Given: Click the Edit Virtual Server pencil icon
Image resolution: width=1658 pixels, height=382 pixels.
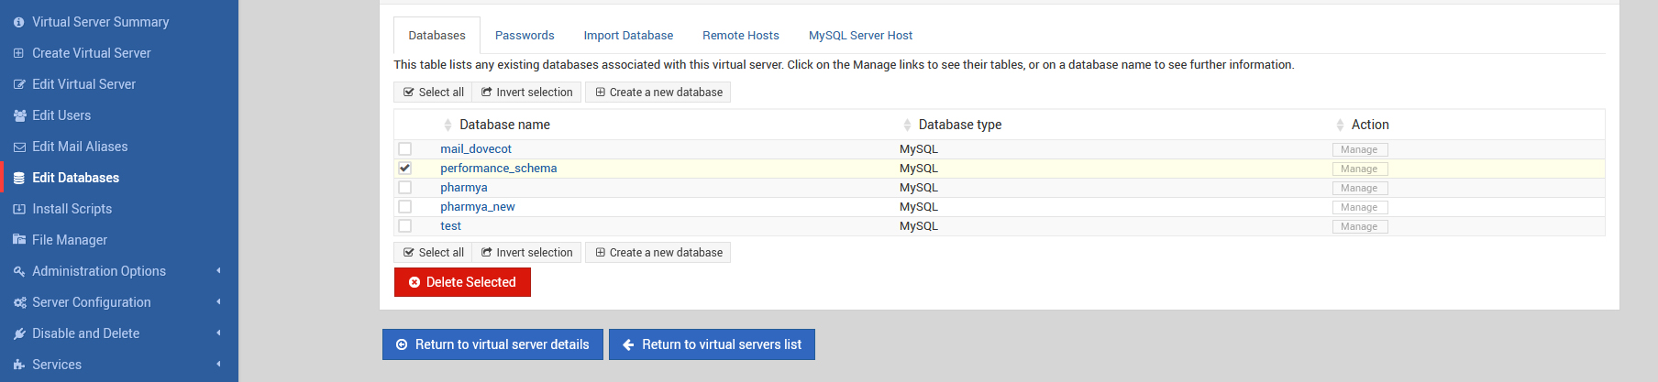Looking at the screenshot, I should pyautogui.click(x=19, y=84).
